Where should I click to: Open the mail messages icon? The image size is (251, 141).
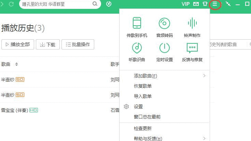(196, 4)
